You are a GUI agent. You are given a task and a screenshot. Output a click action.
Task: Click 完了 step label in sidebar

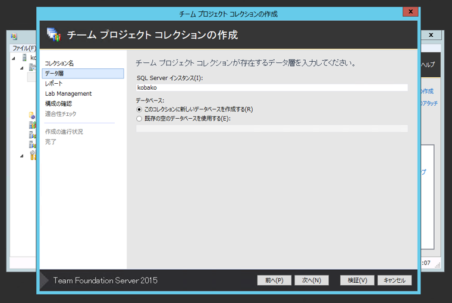tap(51, 142)
